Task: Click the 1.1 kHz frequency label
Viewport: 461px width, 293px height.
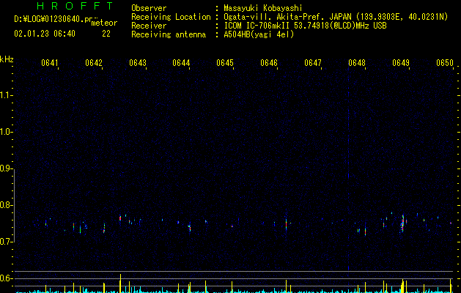Action: click(x=7, y=95)
